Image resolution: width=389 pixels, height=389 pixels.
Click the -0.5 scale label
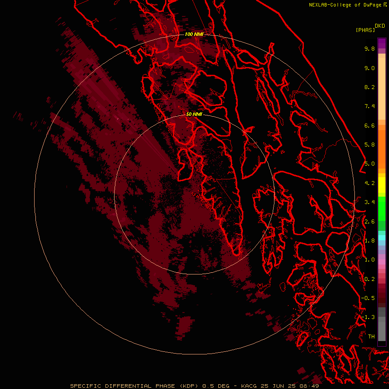(368, 298)
